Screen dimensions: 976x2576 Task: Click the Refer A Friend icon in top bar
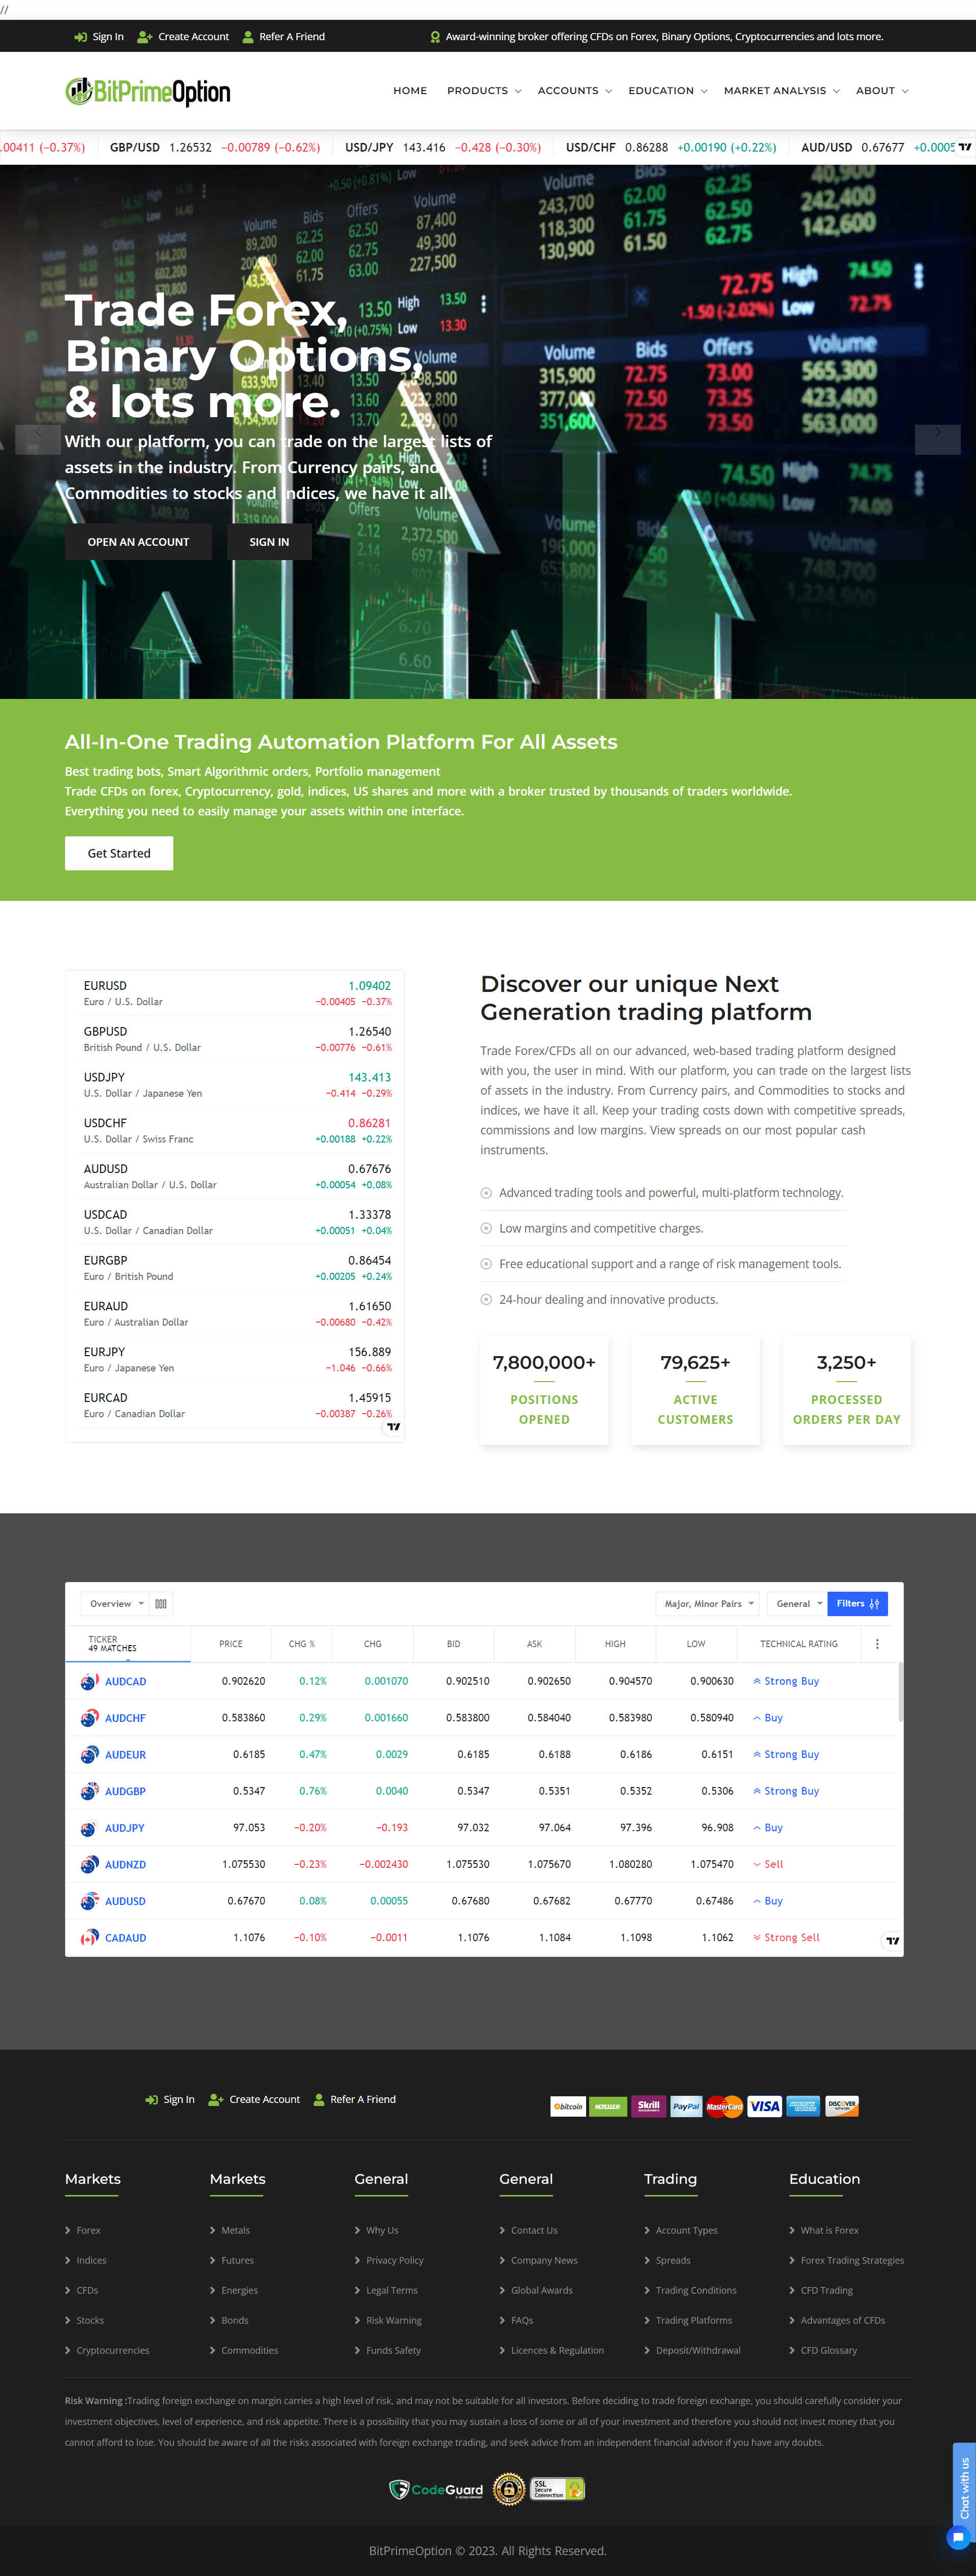[x=248, y=37]
